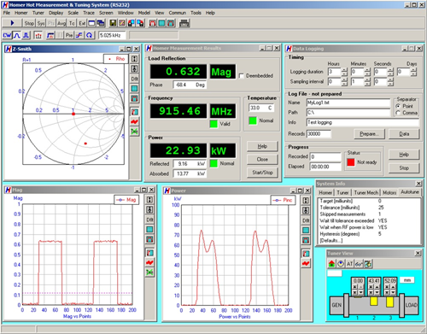427x334 pixels.
Task: Click the Stop button in Data Logging
Action: point(404,168)
